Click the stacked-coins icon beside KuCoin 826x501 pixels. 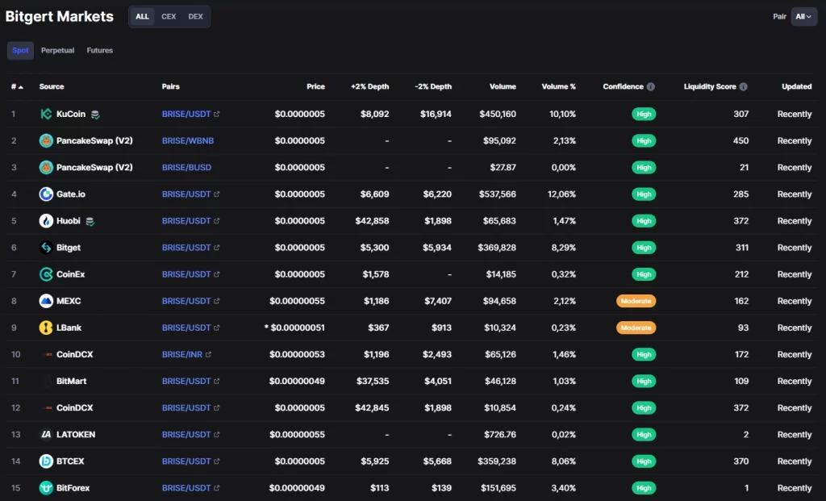point(95,115)
